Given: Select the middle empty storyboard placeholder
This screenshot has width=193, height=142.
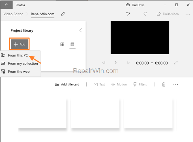Looking at the screenshot, I should click(x=95, y=113).
